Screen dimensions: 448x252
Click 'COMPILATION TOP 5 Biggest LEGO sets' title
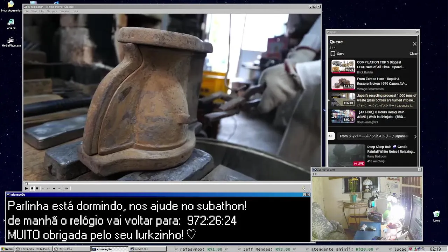pos(380,64)
